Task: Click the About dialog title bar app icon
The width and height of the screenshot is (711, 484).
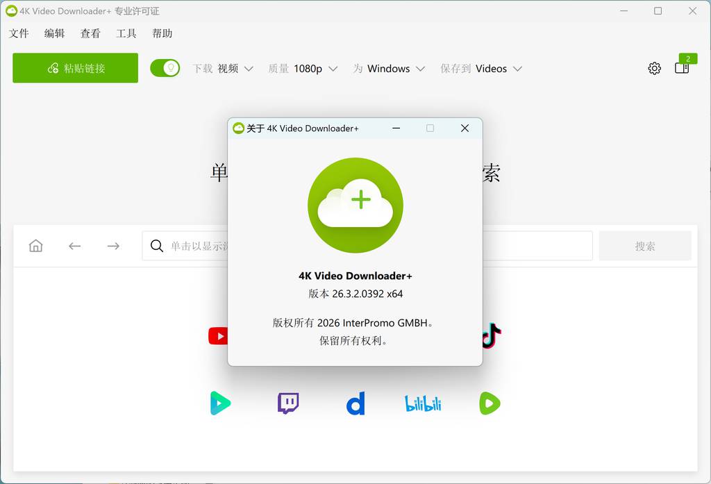Action: [239, 128]
